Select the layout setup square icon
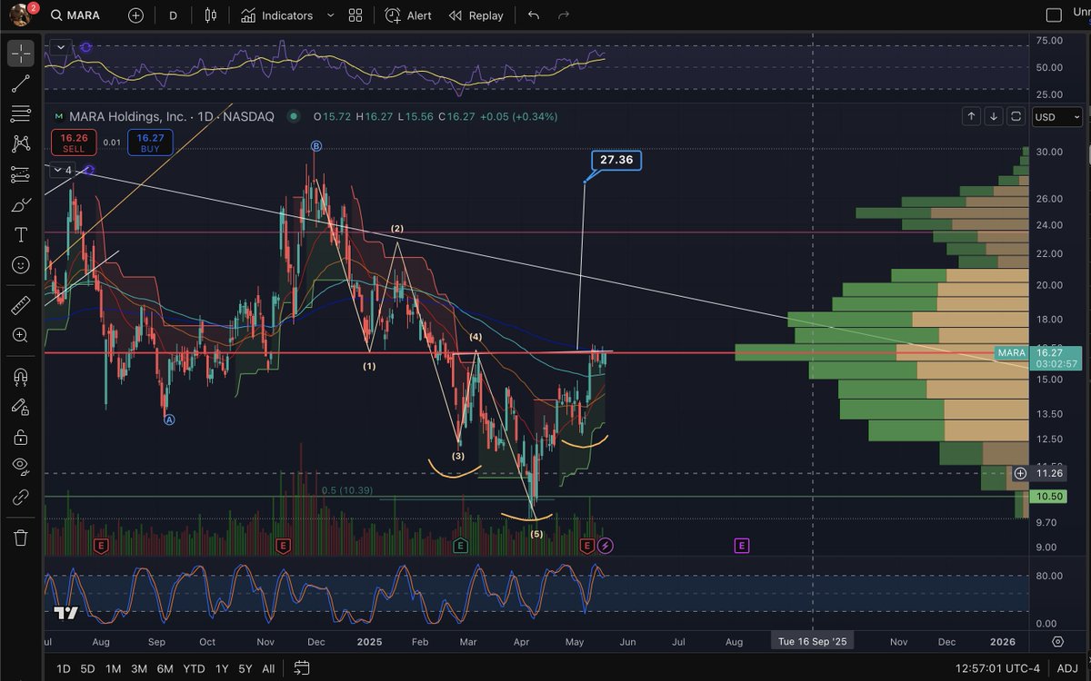Viewport: 1091px width, 681px height. [x=1054, y=15]
